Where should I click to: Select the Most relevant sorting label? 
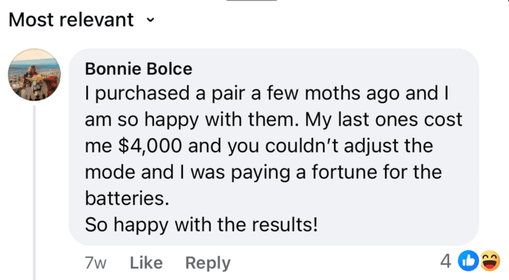[71, 20]
